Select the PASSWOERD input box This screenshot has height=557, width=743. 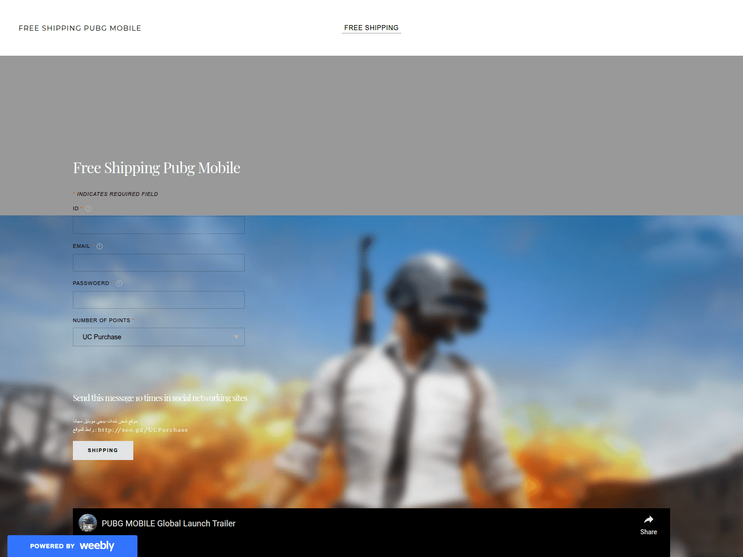[159, 300]
